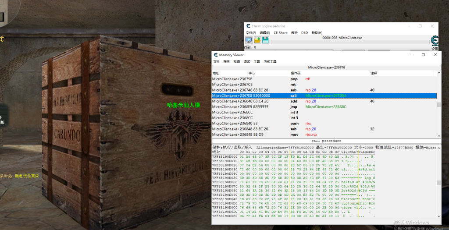Open the 调试 menu in Memory Viewer
Image resolution: width=449 pixels, height=230 pixels.
(246, 62)
